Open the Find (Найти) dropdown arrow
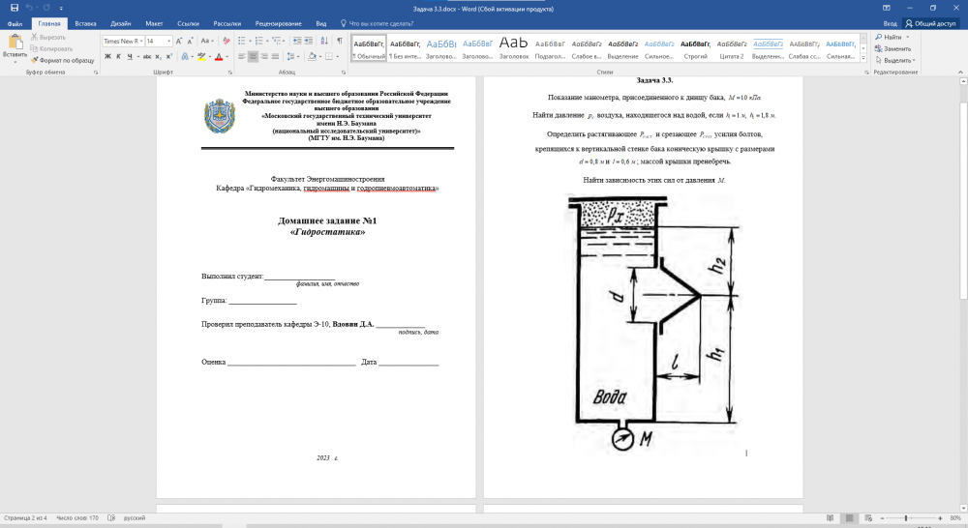The image size is (968, 528). (908, 37)
